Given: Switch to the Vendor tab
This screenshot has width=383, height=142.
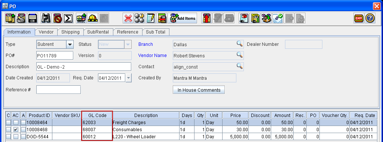Looking at the screenshot, I should point(46,32).
